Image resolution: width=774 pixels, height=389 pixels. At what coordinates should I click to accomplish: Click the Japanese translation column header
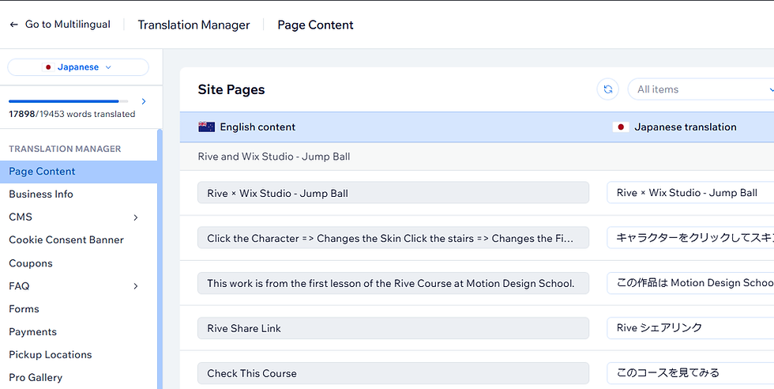click(x=686, y=127)
